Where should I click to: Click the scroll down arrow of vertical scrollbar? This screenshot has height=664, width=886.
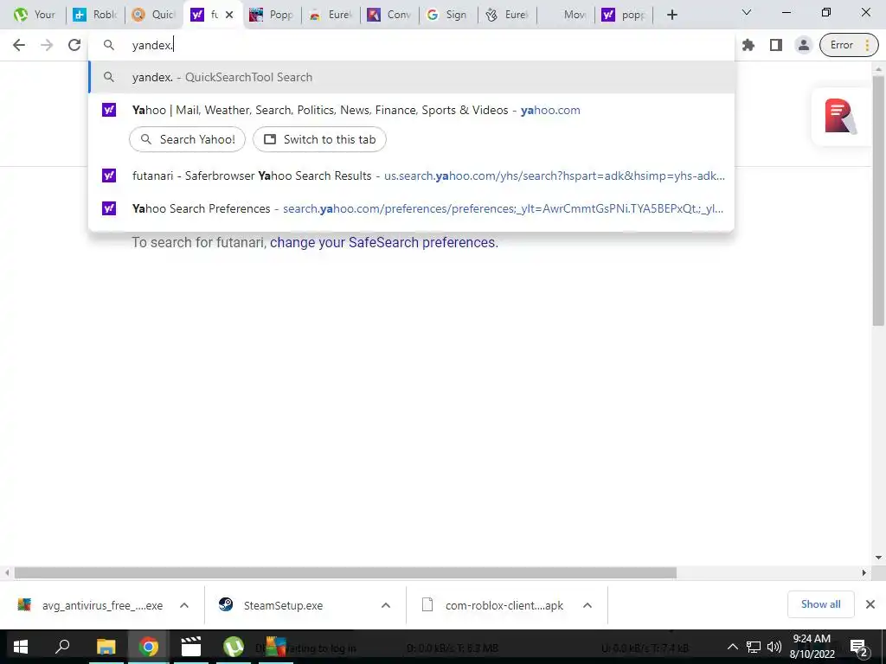point(878,558)
